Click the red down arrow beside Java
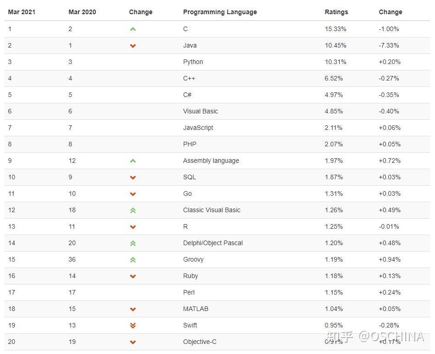This screenshot has width=435, height=354. click(x=133, y=46)
